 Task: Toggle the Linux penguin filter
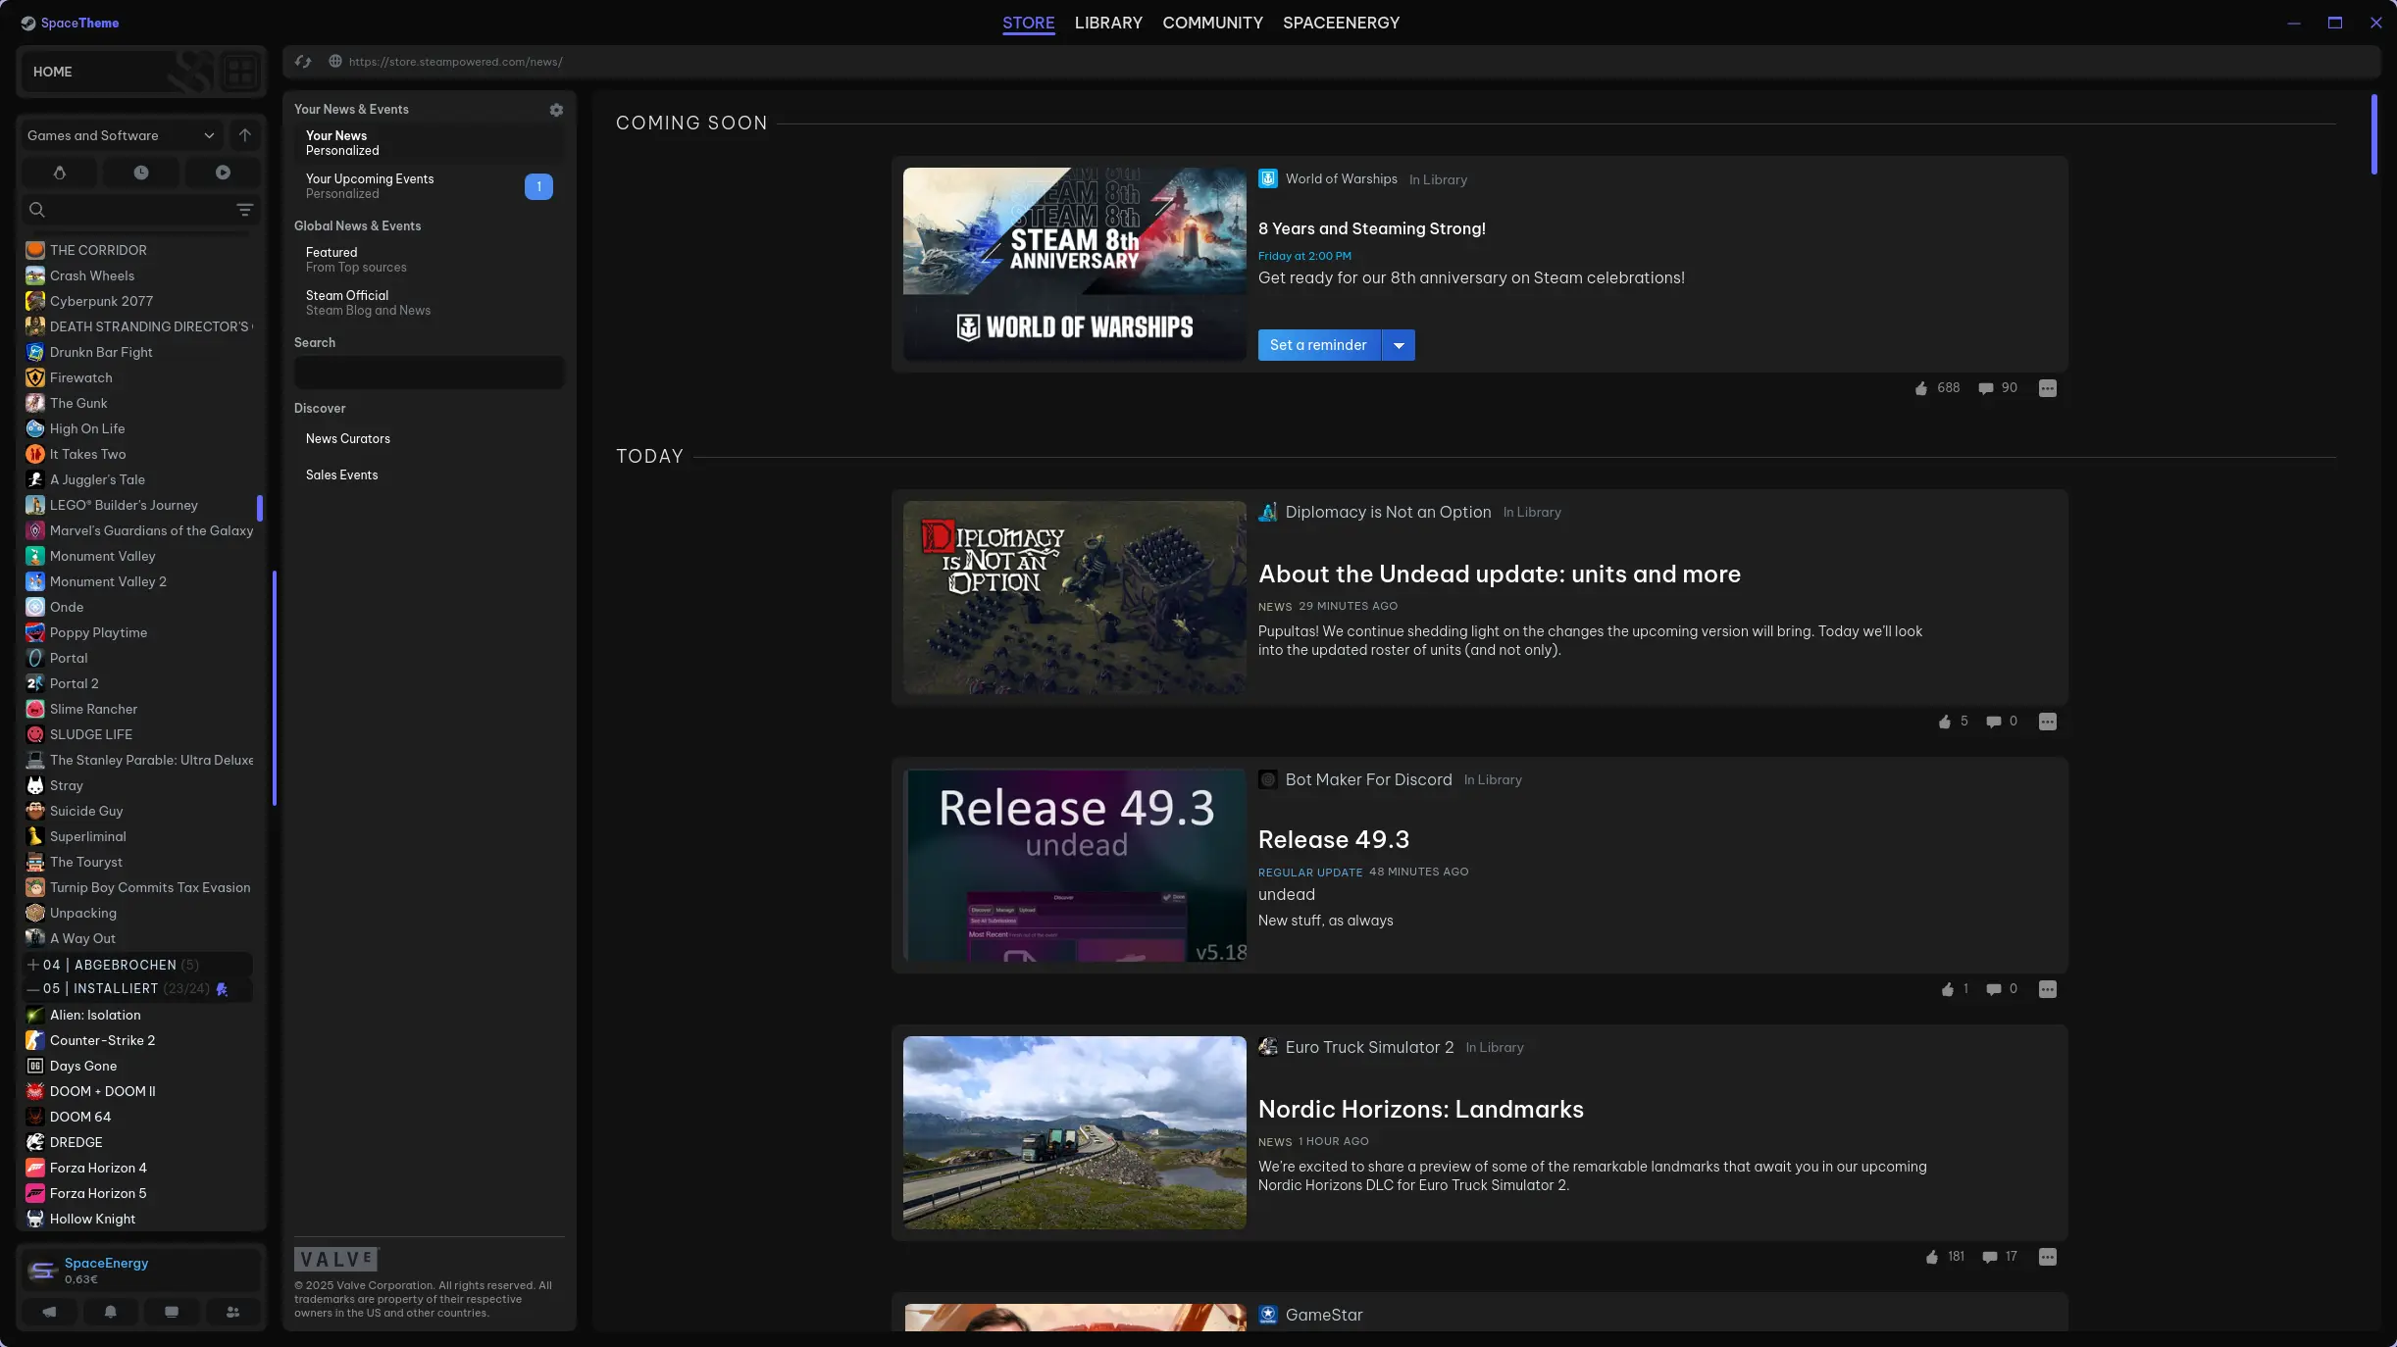click(60, 173)
